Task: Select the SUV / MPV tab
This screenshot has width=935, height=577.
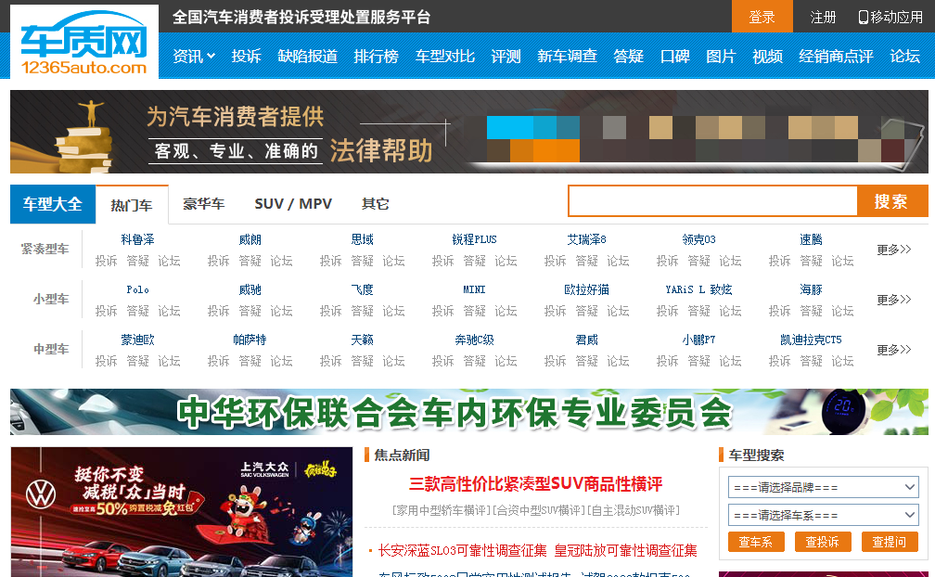Action: point(293,204)
